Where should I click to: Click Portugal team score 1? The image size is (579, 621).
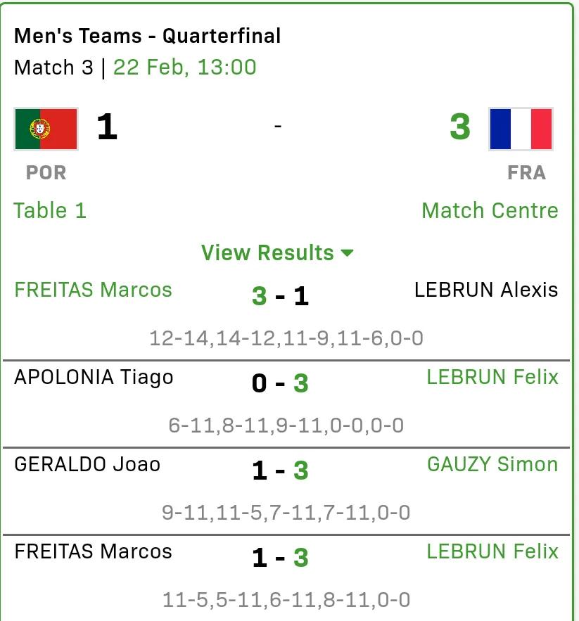[x=107, y=127]
